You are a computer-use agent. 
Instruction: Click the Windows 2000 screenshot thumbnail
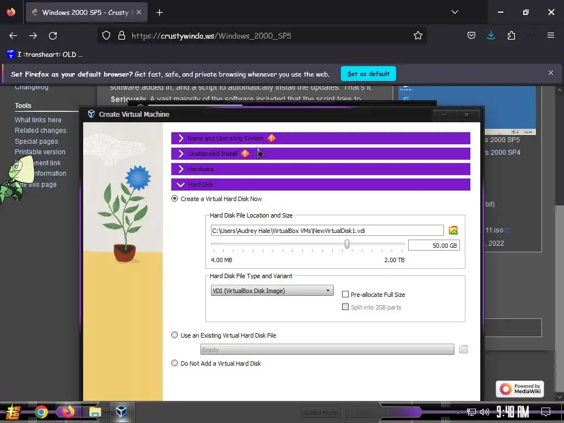(x=467, y=110)
